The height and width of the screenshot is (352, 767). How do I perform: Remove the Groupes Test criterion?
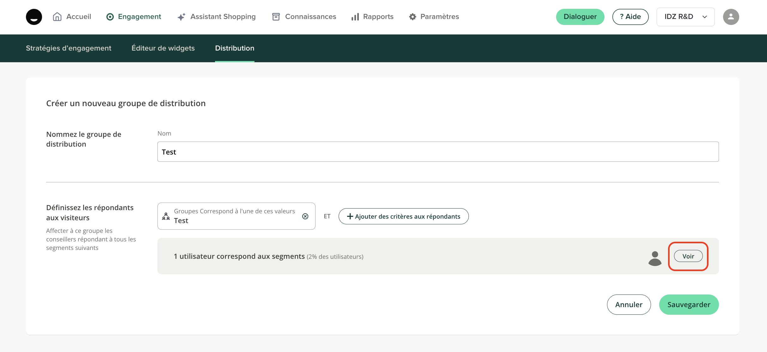pyautogui.click(x=305, y=216)
